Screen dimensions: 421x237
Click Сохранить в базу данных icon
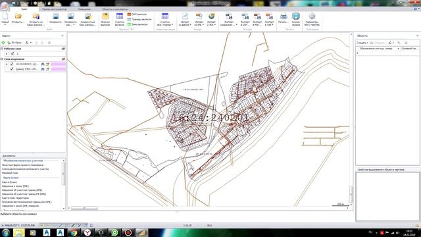coord(87,19)
